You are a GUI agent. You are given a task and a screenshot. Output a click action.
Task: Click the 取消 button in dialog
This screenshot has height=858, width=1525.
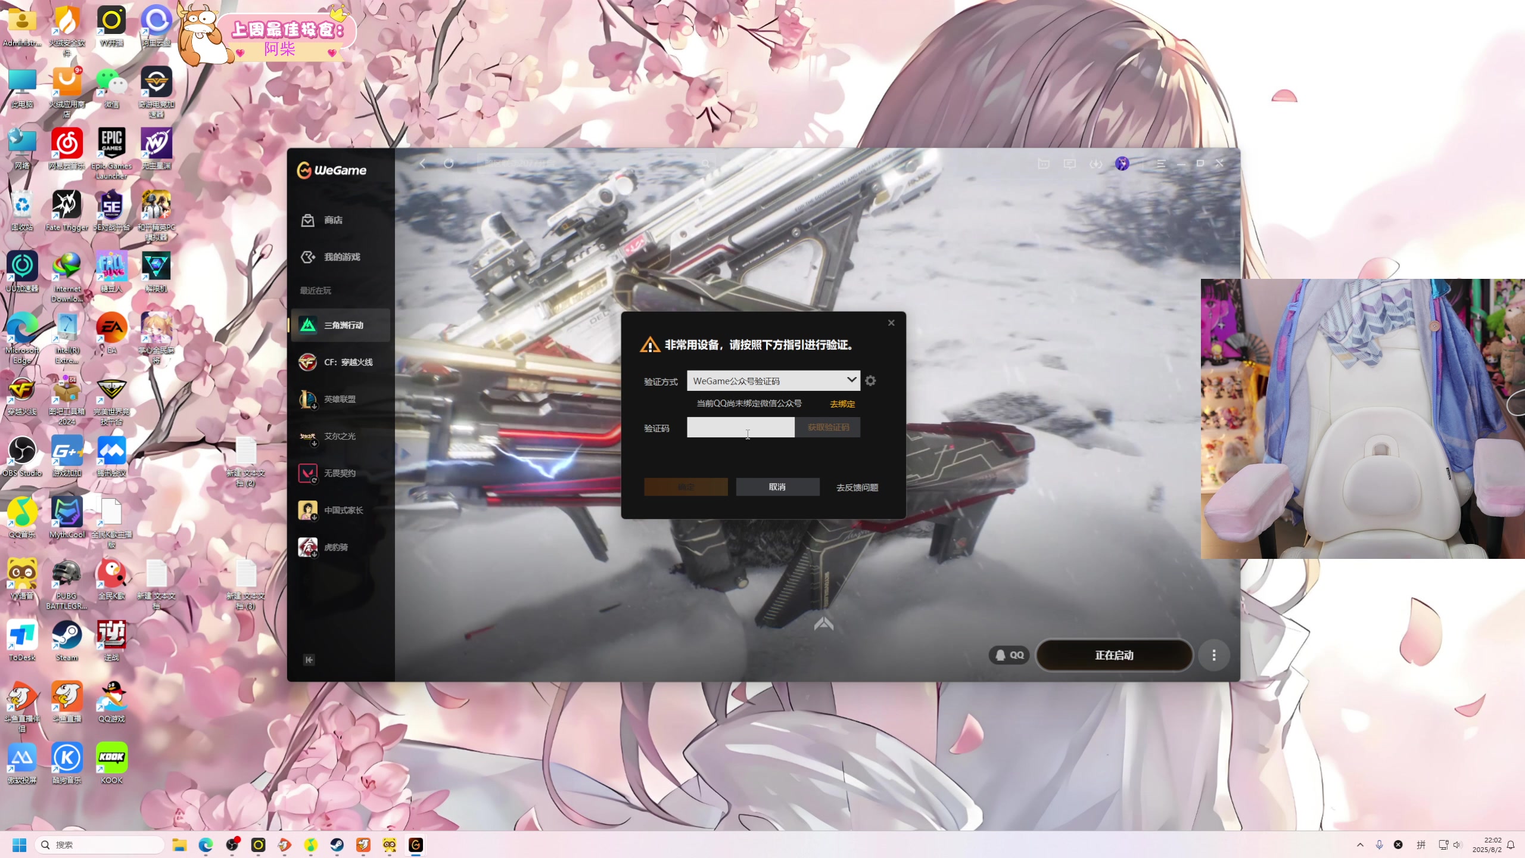coord(777,487)
